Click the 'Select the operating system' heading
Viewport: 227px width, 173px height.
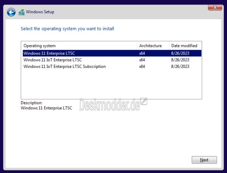pyautogui.click(x=67, y=29)
